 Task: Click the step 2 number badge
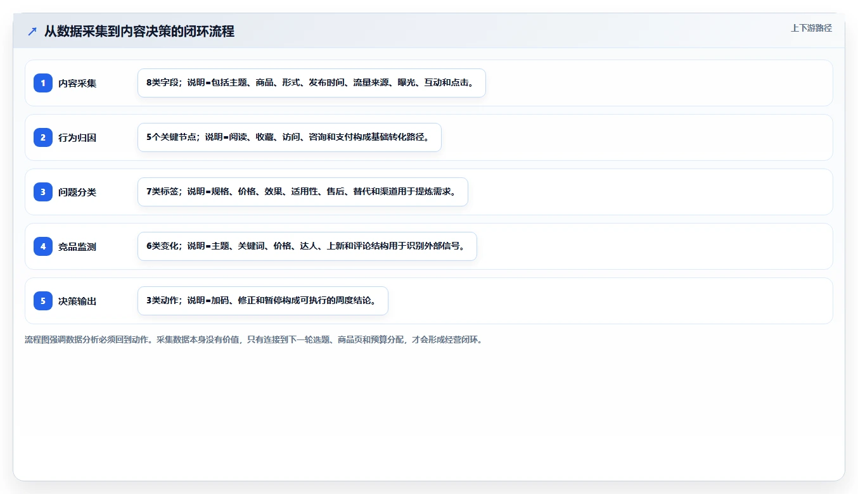43,137
